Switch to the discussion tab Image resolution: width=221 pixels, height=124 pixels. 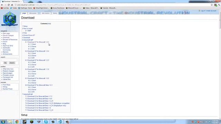tap(33, 13)
